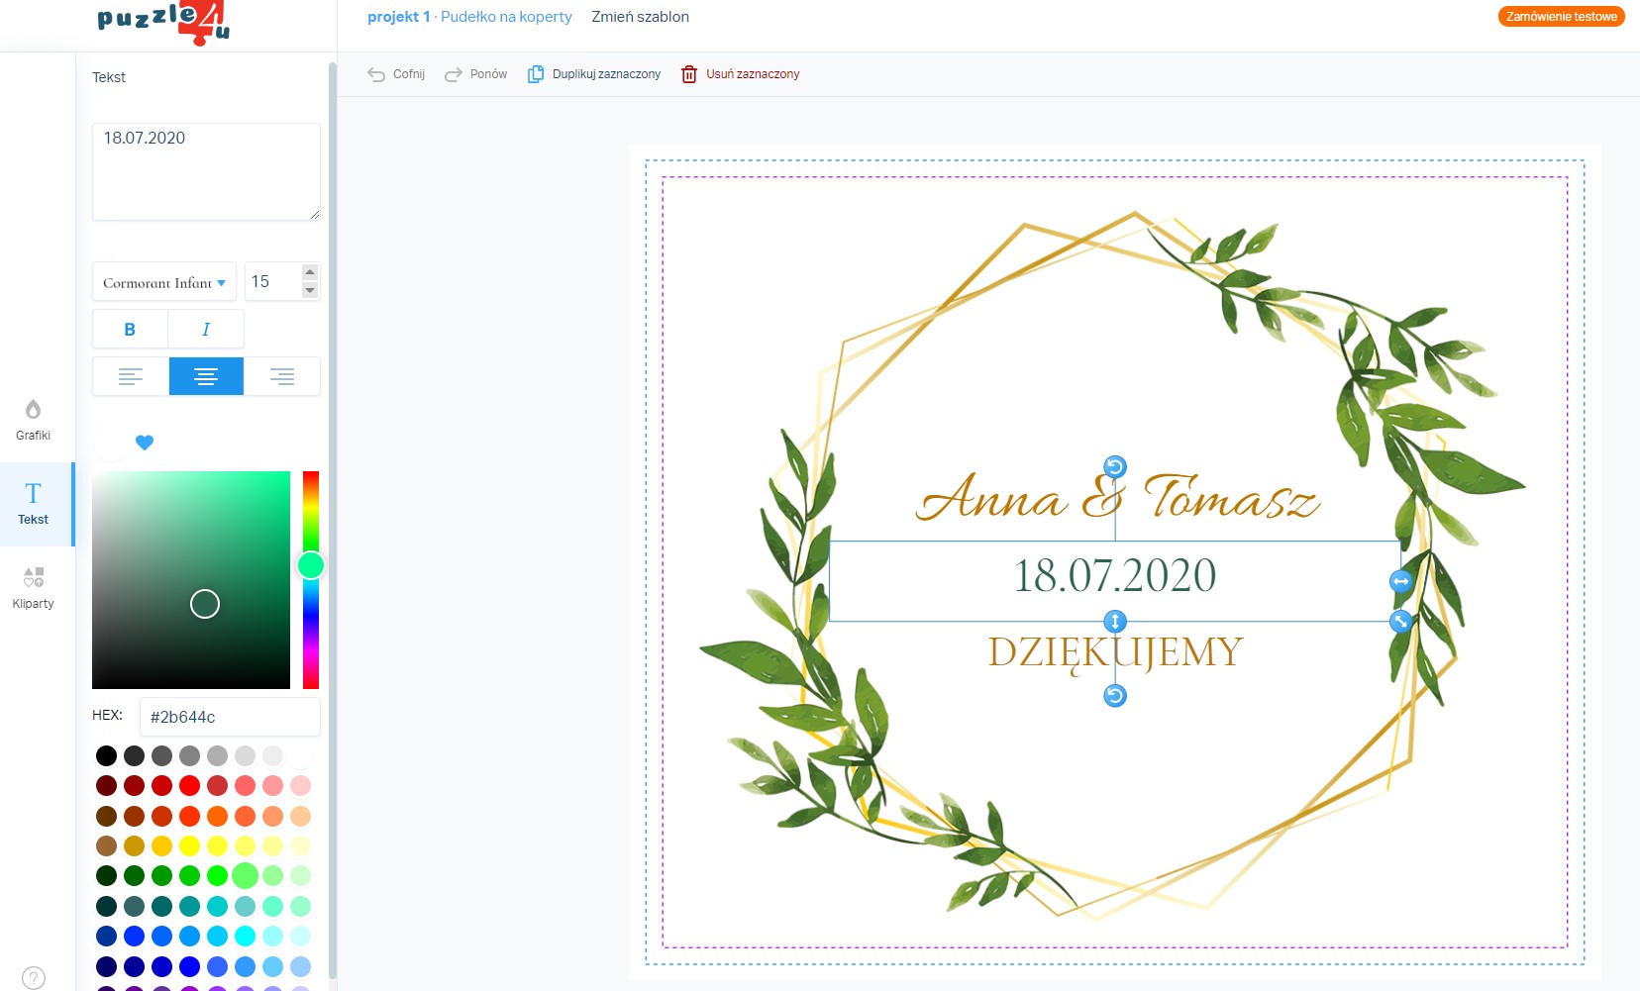The width and height of the screenshot is (1640, 991).
Task: Click the blue heart favorite color icon
Action: click(x=145, y=443)
